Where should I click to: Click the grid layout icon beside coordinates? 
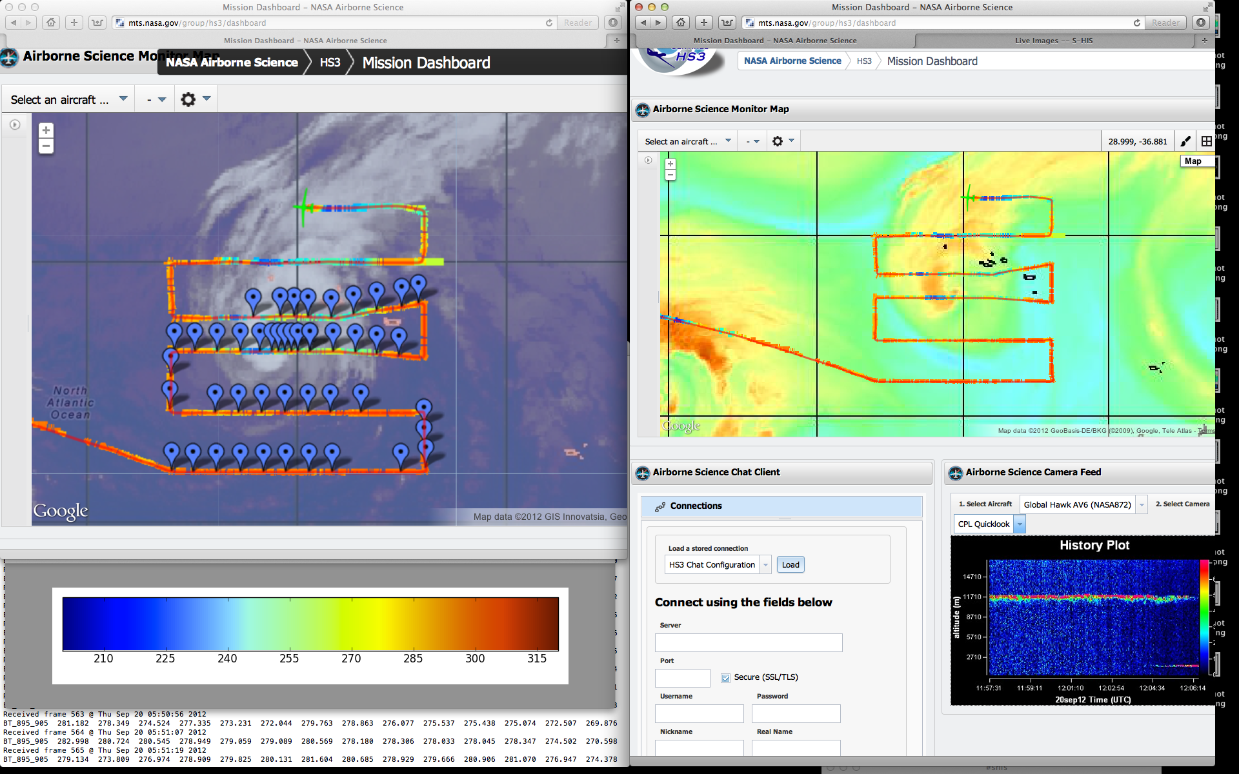point(1206,141)
